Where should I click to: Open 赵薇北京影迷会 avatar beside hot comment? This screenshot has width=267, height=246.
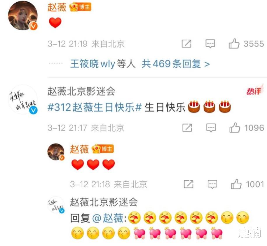point(23,100)
